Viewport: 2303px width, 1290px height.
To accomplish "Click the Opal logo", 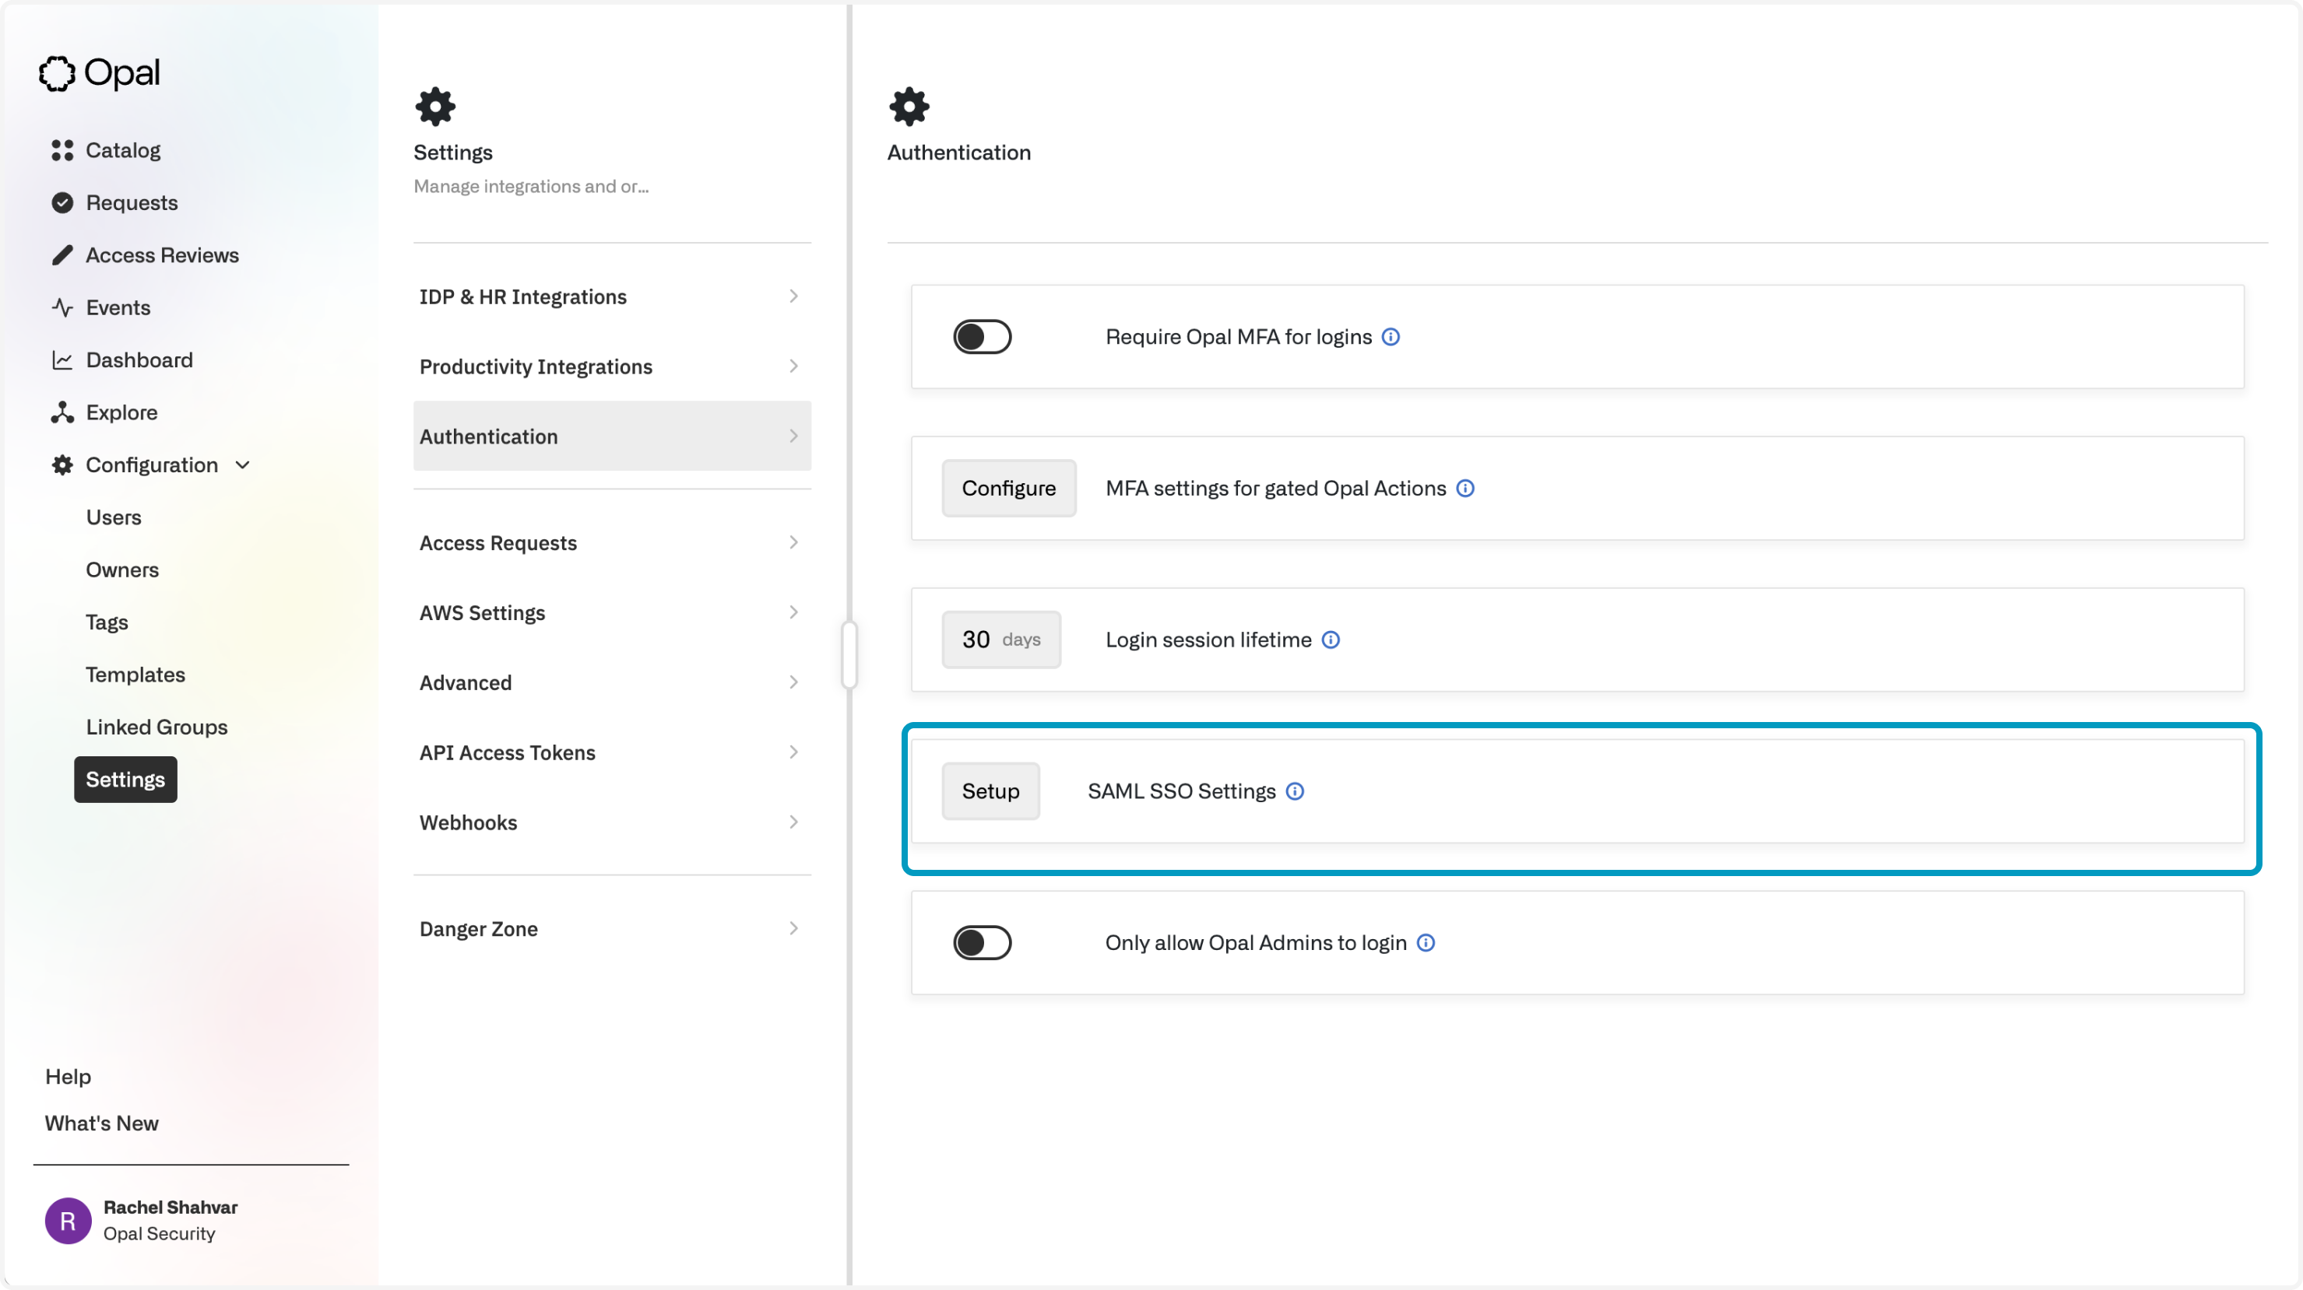I will coord(99,73).
